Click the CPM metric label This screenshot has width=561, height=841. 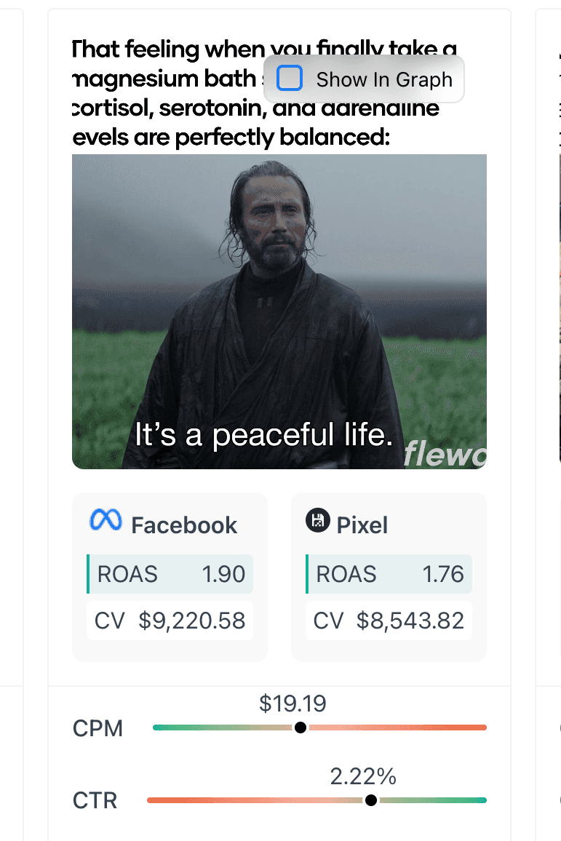coord(98,728)
